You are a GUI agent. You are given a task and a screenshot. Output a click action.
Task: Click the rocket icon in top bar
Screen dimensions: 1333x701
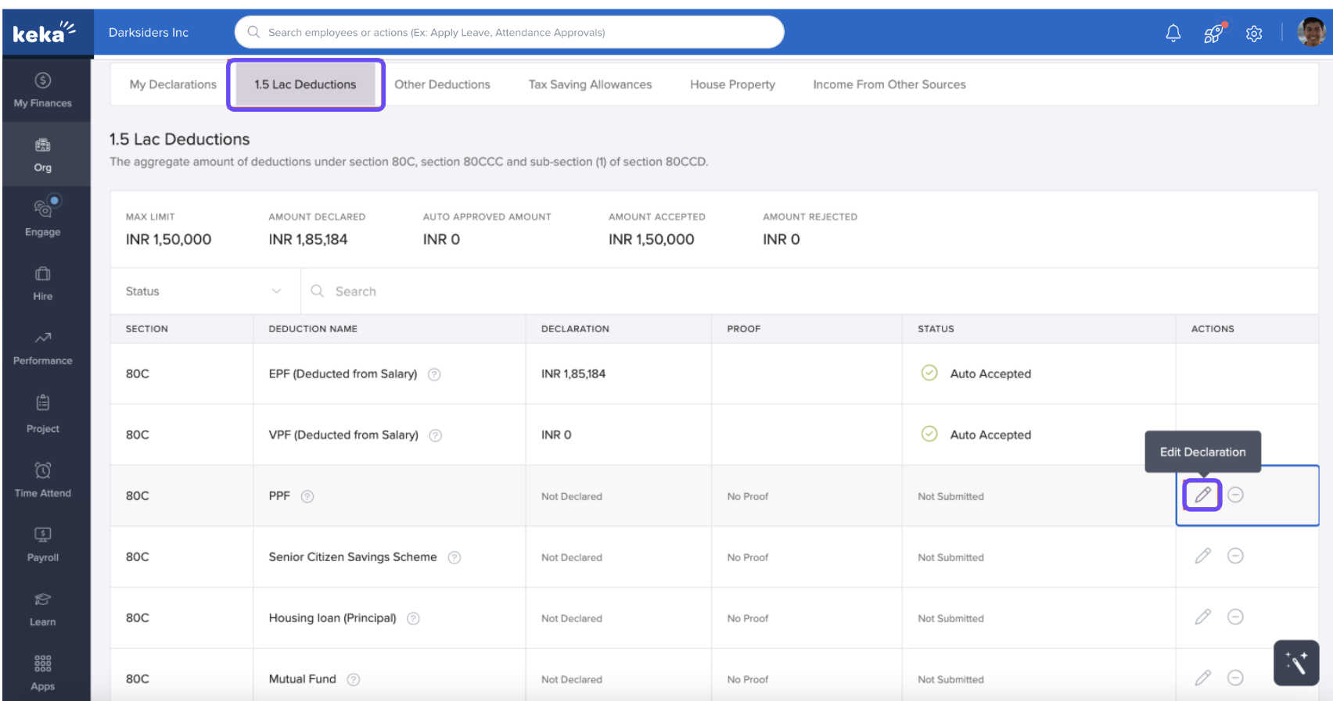point(1213,33)
